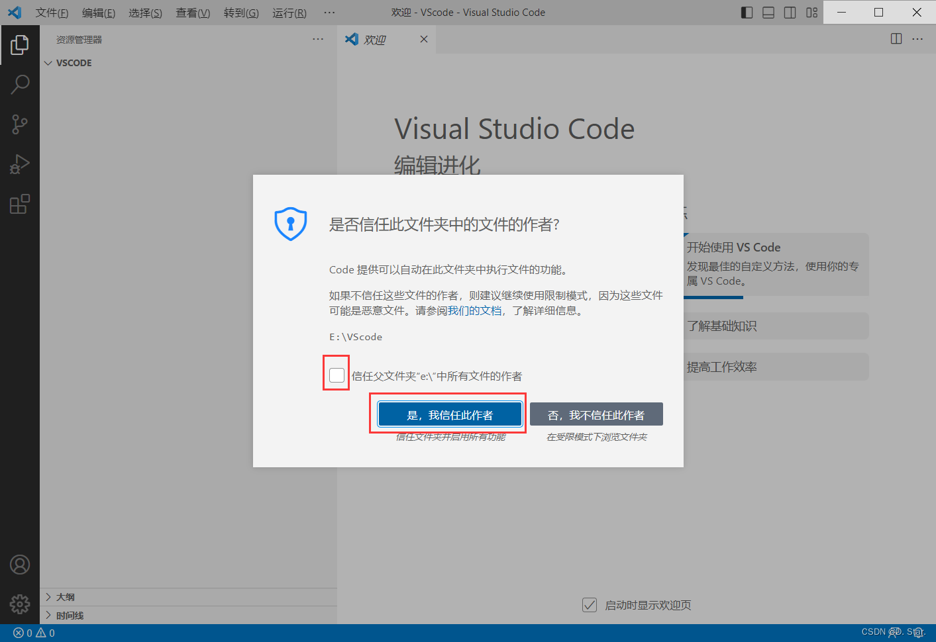Screen dimensions: 936x642
Task: Open the Accounts icon menu
Action: [x=20, y=565]
